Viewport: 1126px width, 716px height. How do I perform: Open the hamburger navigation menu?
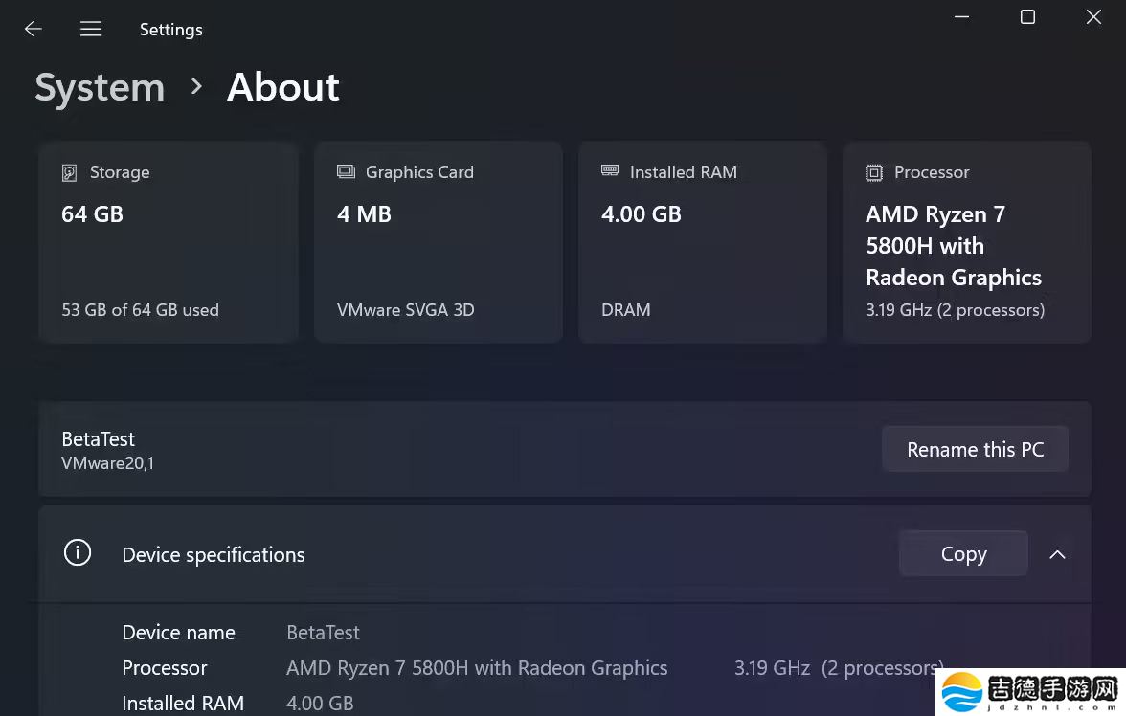click(x=91, y=29)
